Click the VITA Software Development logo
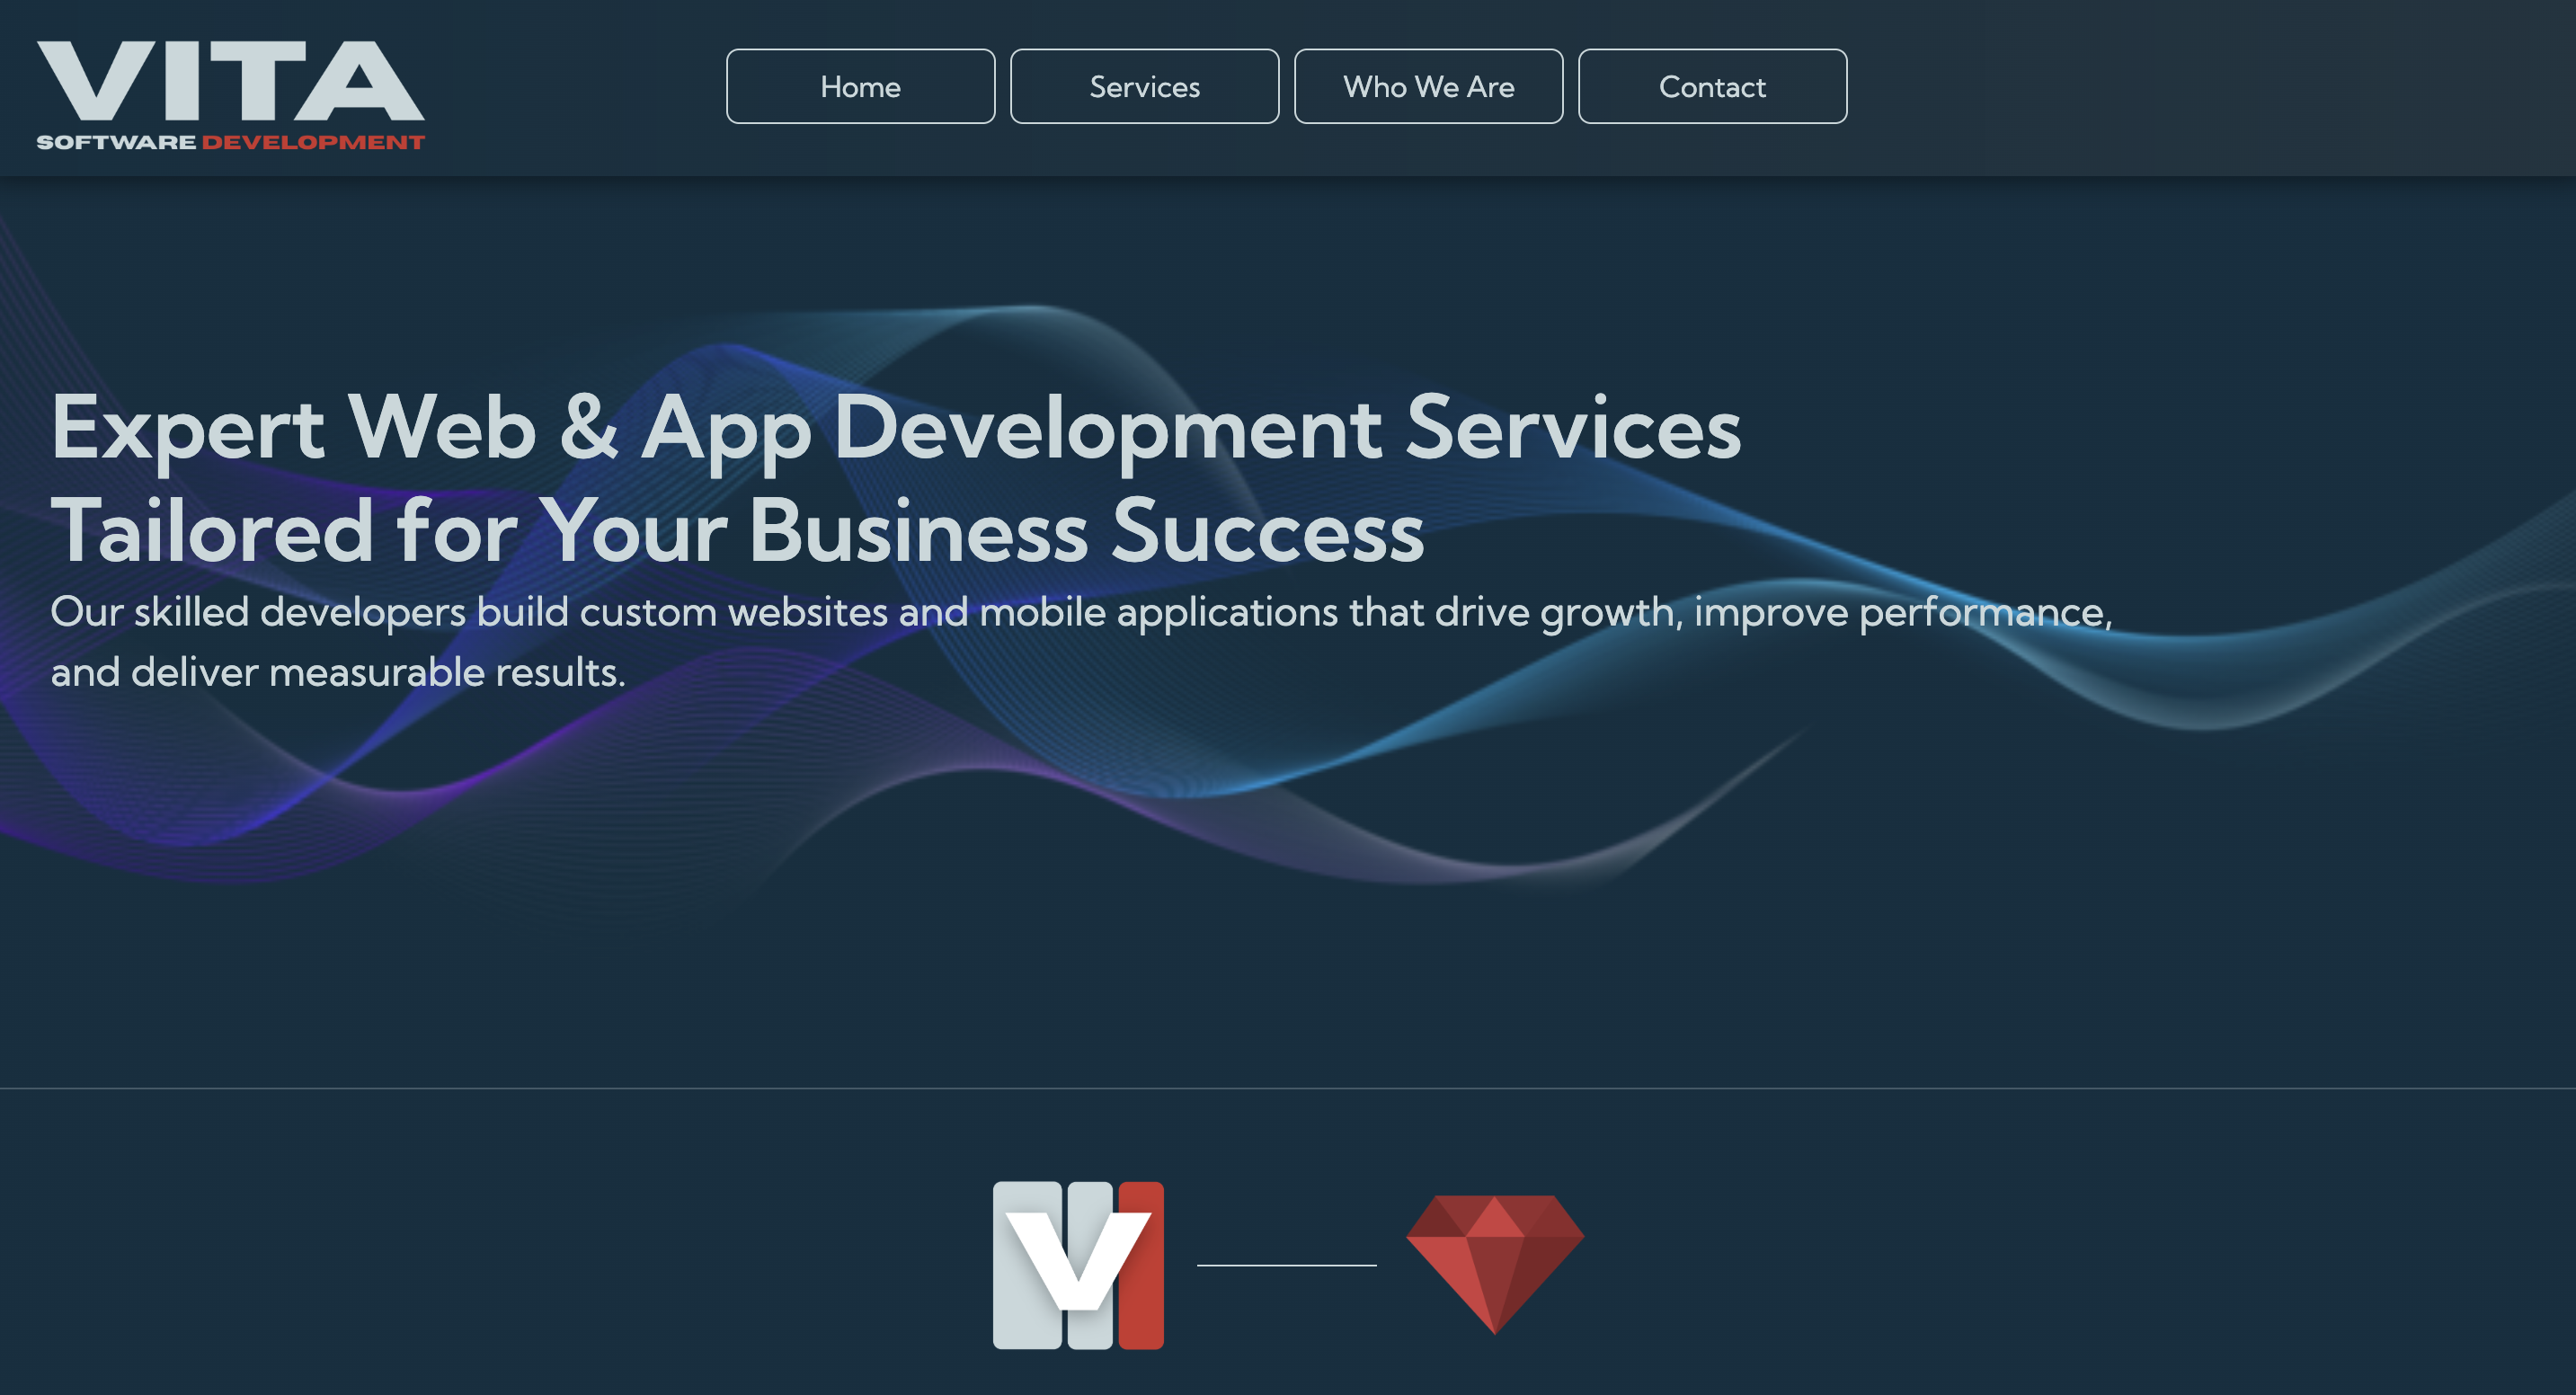2576x1395 pixels. point(231,96)
